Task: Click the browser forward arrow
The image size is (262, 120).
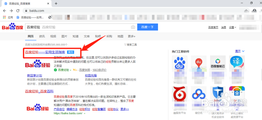Action: pos(11,11)
